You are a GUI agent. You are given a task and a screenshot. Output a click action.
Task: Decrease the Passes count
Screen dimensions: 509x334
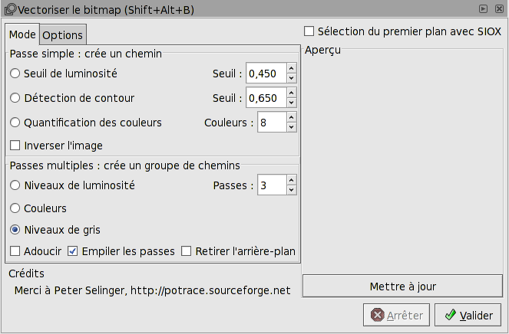click(x=291, y=190)
